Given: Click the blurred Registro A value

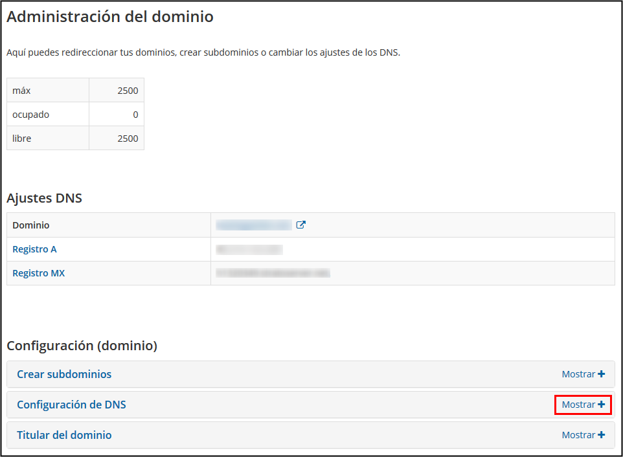Looking at the screenshot, I should [249, 249].
